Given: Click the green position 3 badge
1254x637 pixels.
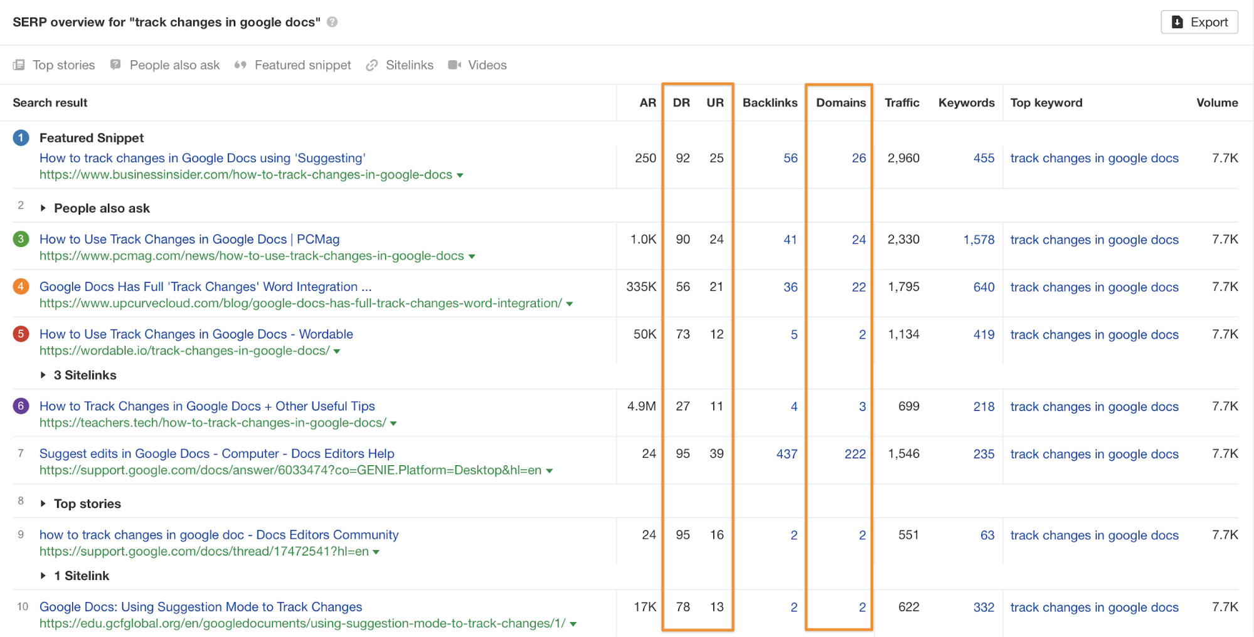Looking at the screenshot, I should 21,239.
